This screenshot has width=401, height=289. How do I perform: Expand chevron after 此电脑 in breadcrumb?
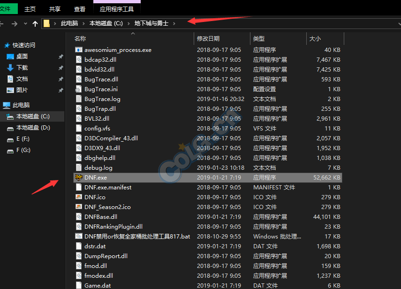coord(83,24)
